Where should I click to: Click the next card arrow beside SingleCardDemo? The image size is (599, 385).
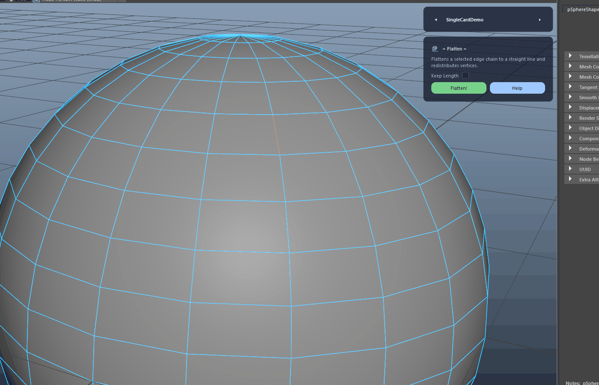[540, 20]
